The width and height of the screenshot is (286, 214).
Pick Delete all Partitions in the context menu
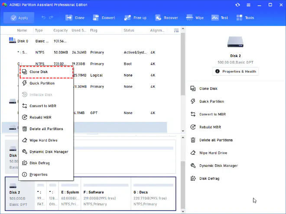coord(46,129)
